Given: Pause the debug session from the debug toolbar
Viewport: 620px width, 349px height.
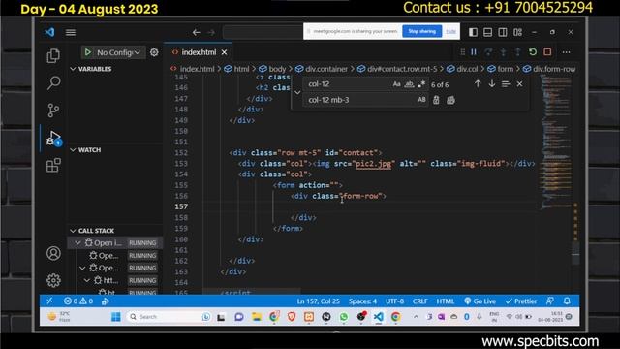Looking at the screenshot, I should pyautogui.click(x=474, y=51).
